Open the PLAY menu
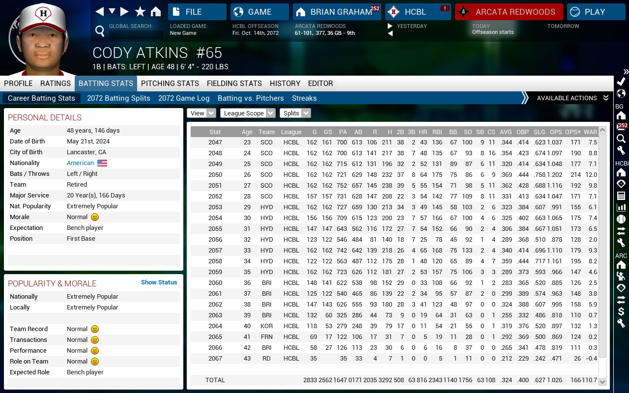 pyautogui.click(x=596, y=12)
